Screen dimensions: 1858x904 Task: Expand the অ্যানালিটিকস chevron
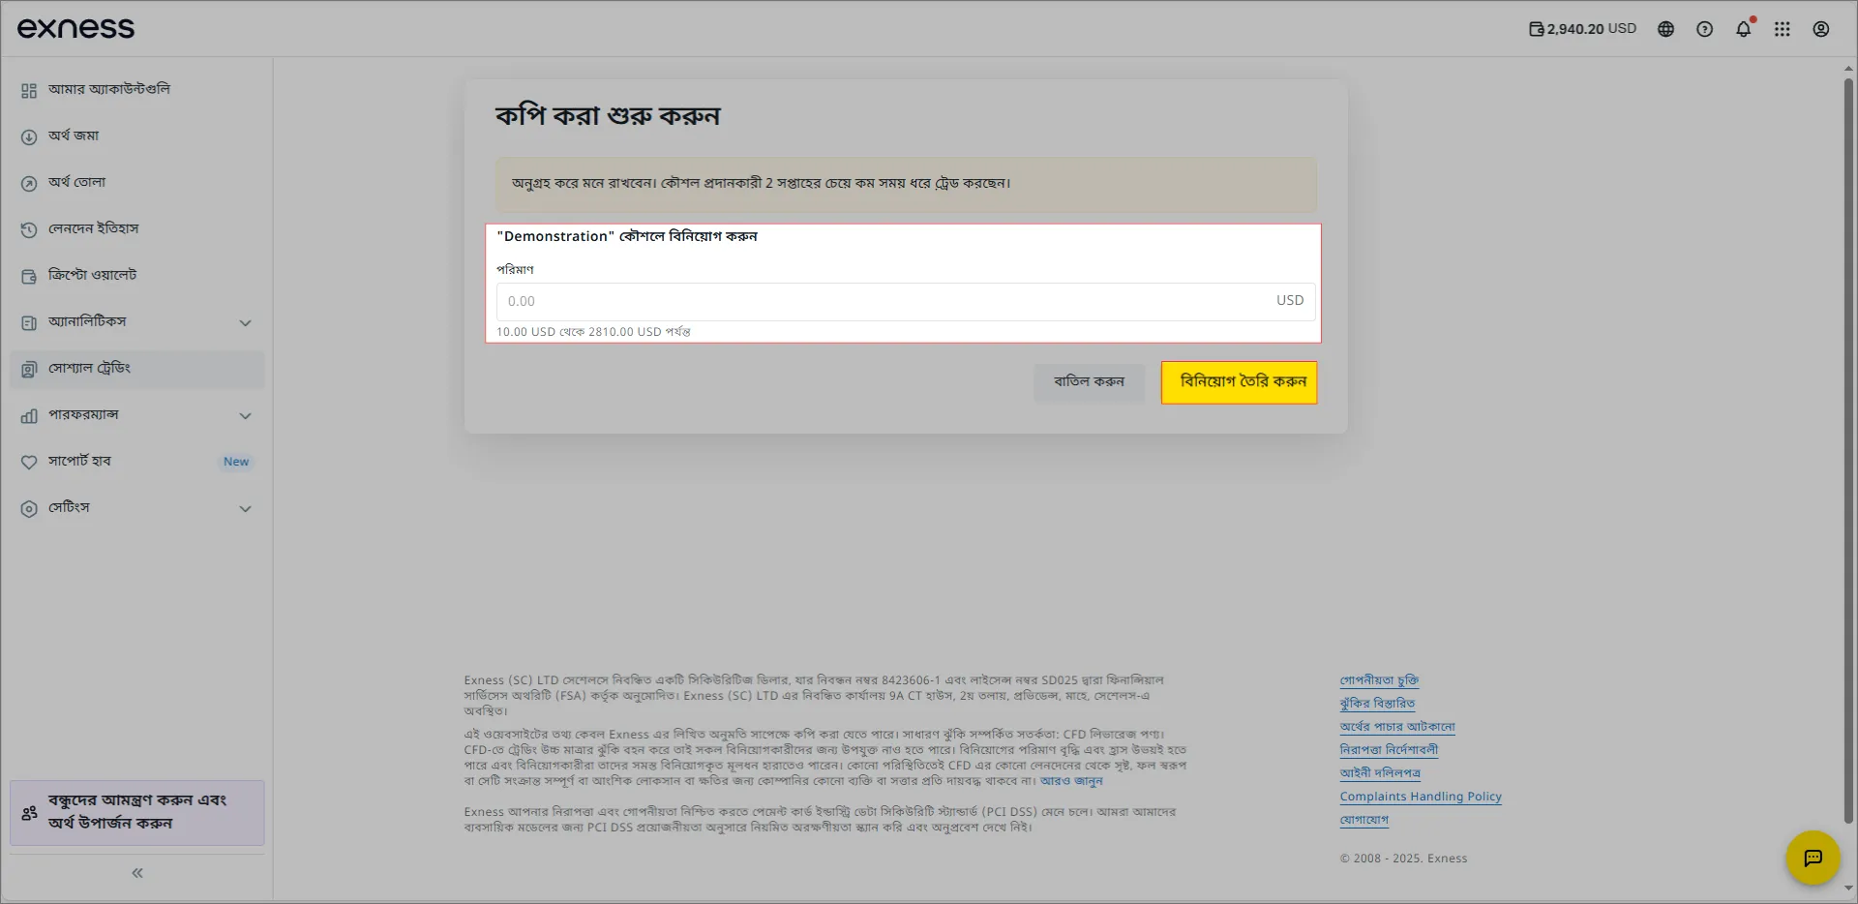point(246,322)
